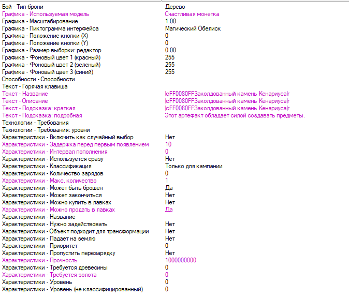
Task: Click the selection size value 0.00
Action: pos(170,51)
